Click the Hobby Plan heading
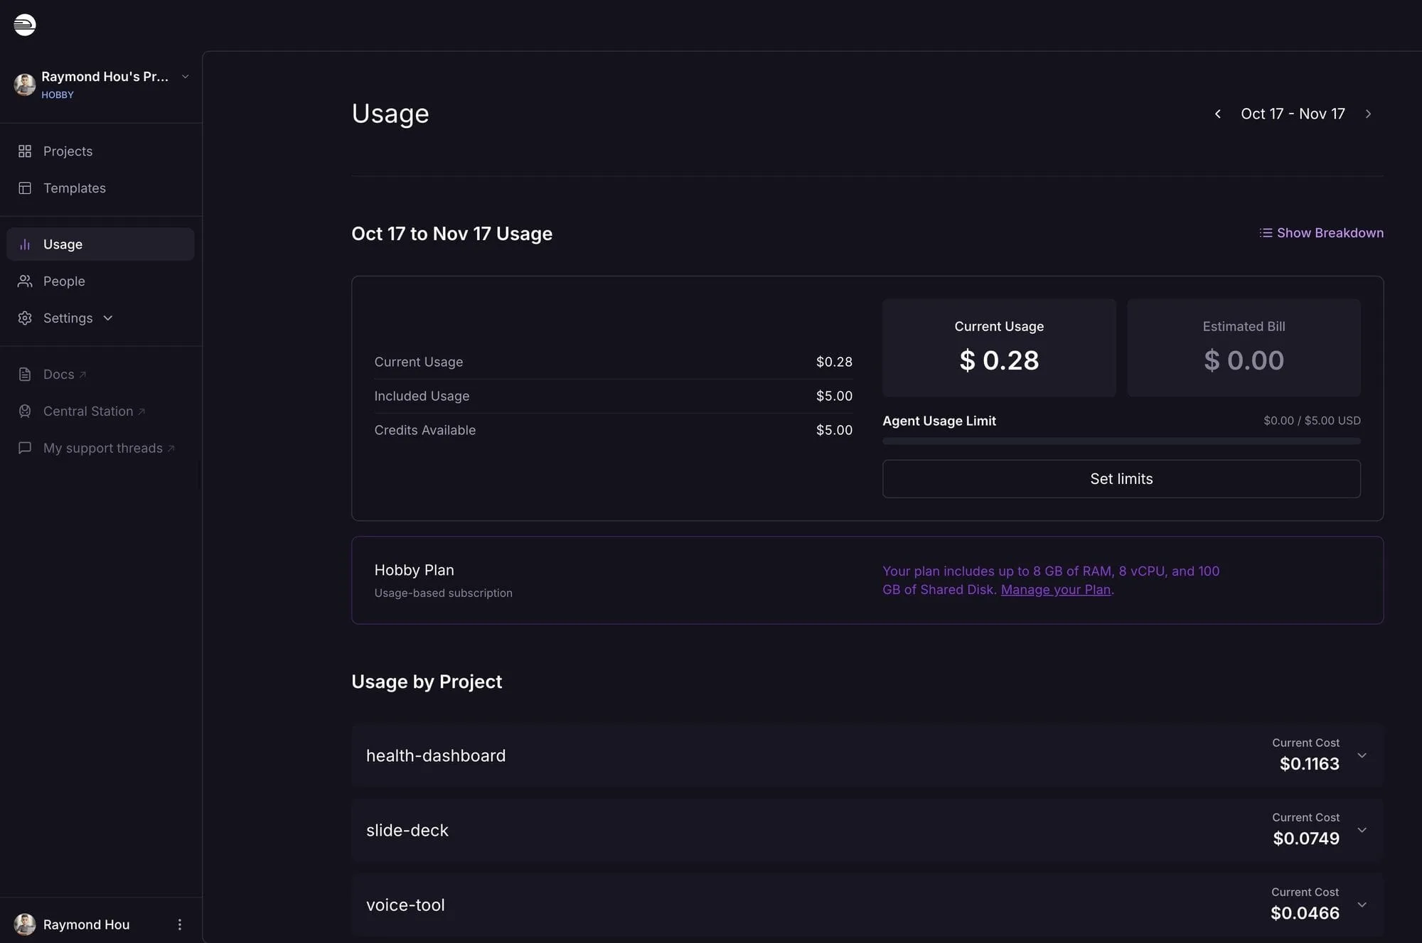Viewport: 1422px width, 943px height. click(414, 570)
